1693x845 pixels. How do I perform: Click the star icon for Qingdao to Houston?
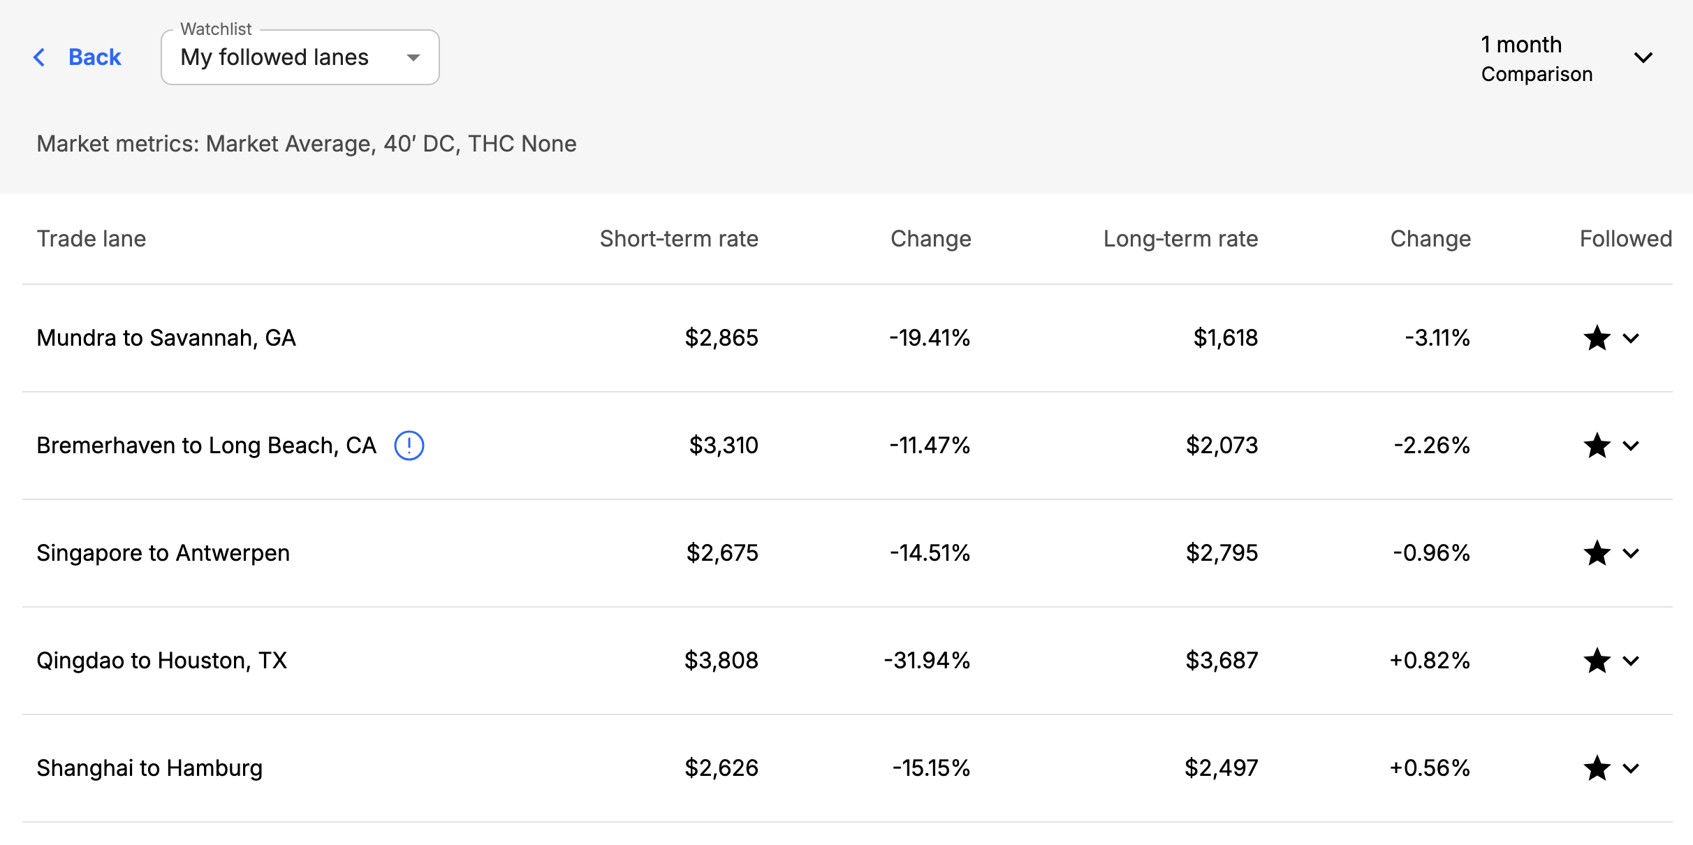pyautogui.click(x=1597, y=661)
